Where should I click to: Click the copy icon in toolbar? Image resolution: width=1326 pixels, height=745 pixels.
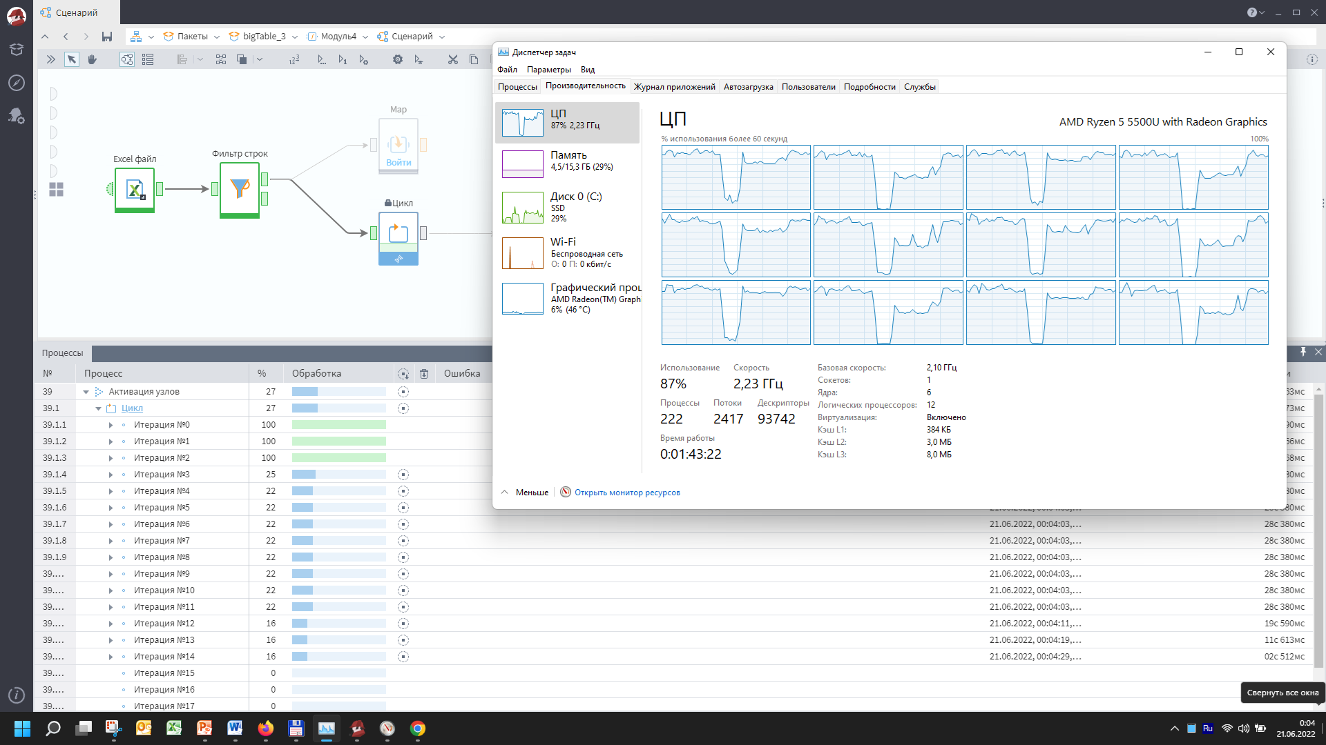474,59
